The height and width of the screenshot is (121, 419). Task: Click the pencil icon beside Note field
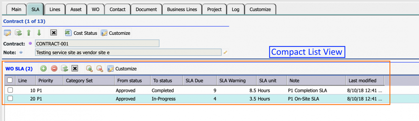point(226,52)
